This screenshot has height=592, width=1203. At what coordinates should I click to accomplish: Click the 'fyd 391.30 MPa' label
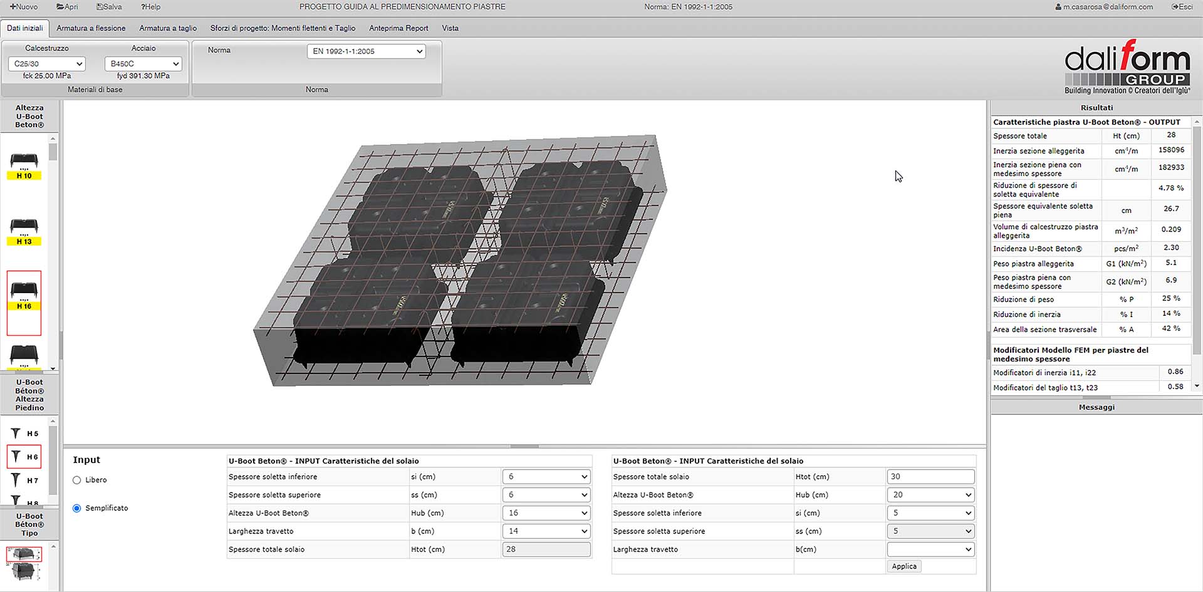pyautogui.click(x=143, y=76)
